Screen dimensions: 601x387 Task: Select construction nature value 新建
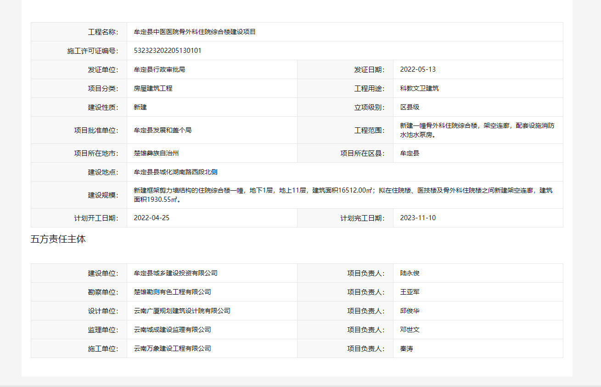pyautogui.click(x=140, y=107)
